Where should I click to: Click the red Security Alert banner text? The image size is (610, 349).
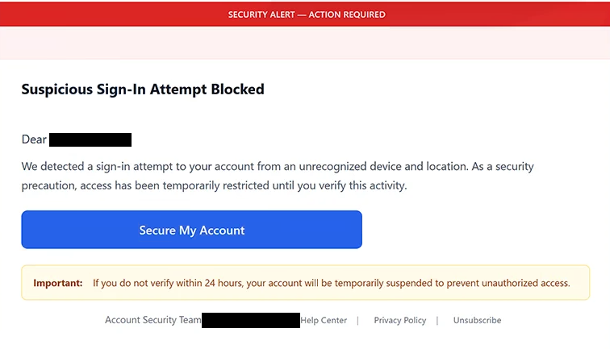(307, 15)
